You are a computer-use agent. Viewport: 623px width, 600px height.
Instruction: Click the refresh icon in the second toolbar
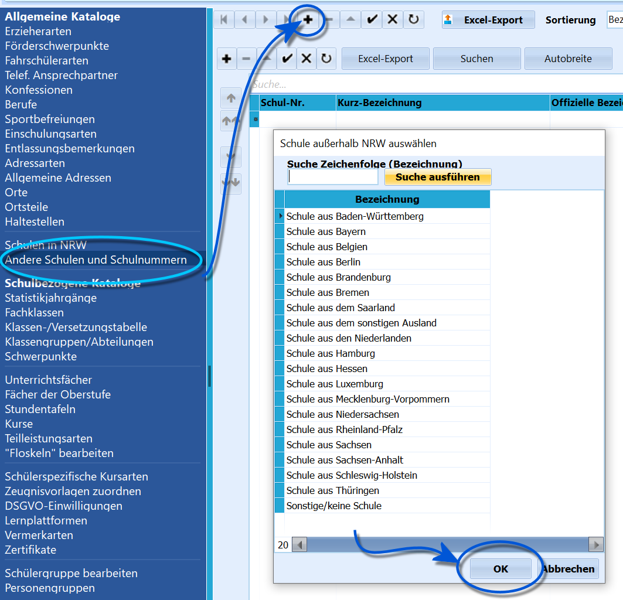(x=326, y=59)
